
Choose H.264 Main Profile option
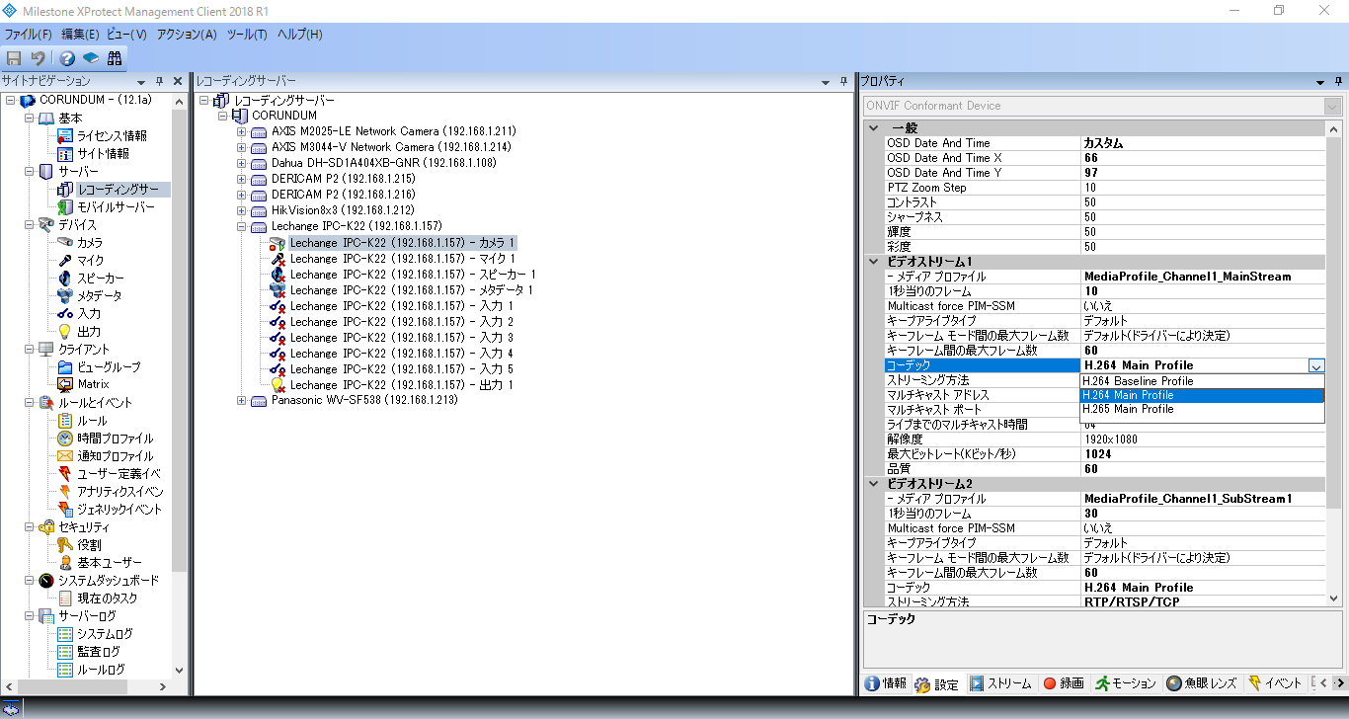click(1202, 395)
